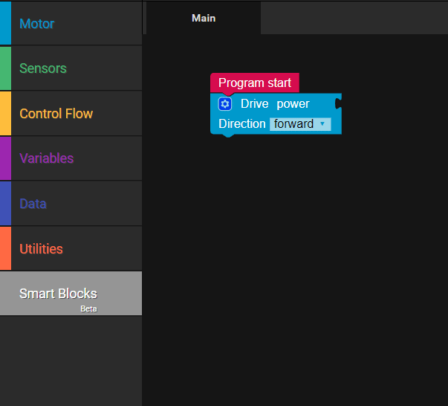Open the Sensors block category
Image resolution: width=448 pixels, height=406 pixels.
(x=43, y=68)
